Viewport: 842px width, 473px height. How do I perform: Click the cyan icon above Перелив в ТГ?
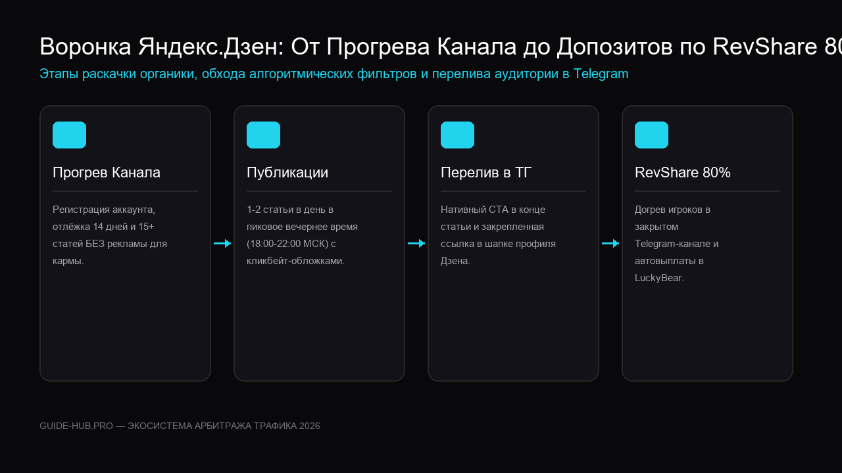(x=457, y=135)
